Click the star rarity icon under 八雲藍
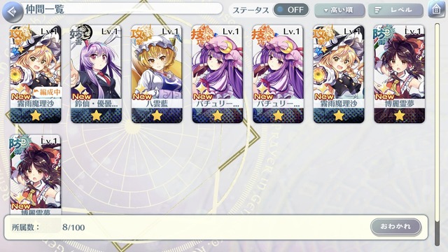Image resolution: width=448 pixels, height=252 pixels. point(157,115)
